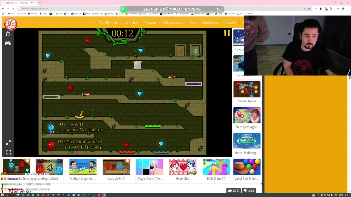The width and height of the screenshot is (351, 197).
Task: Click taskbar clock showing 22:18
Action: pyautogui.click(x=341, y=195)
